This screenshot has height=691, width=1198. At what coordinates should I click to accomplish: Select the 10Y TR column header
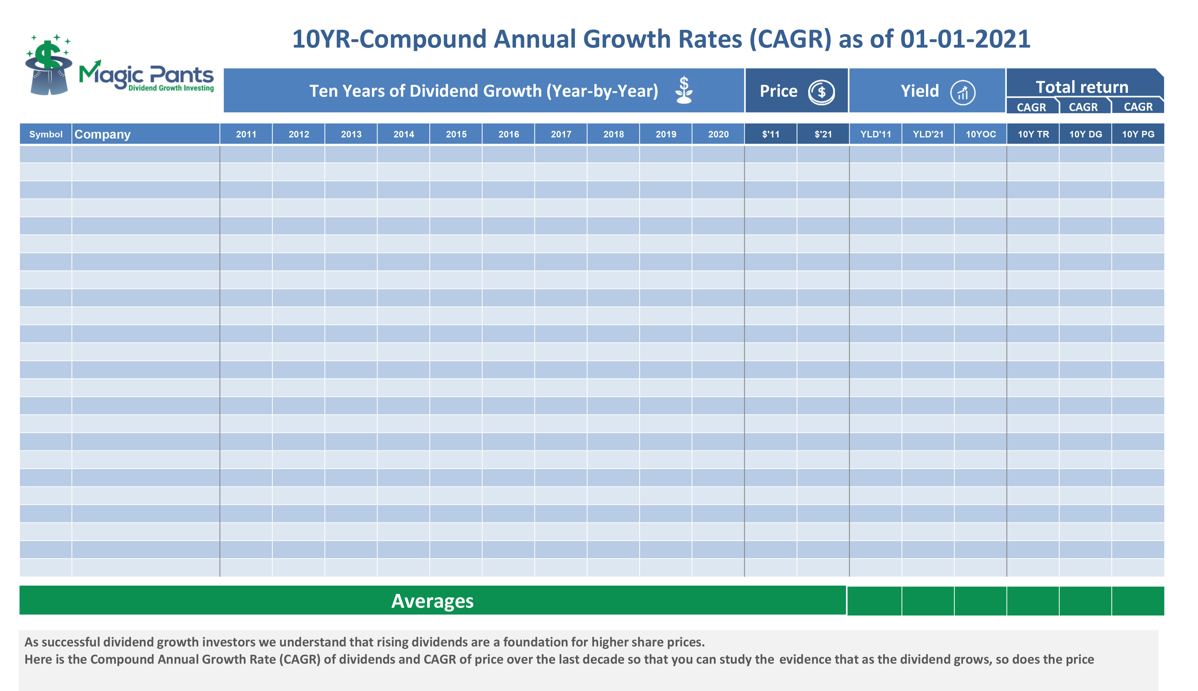[1033, 134]
